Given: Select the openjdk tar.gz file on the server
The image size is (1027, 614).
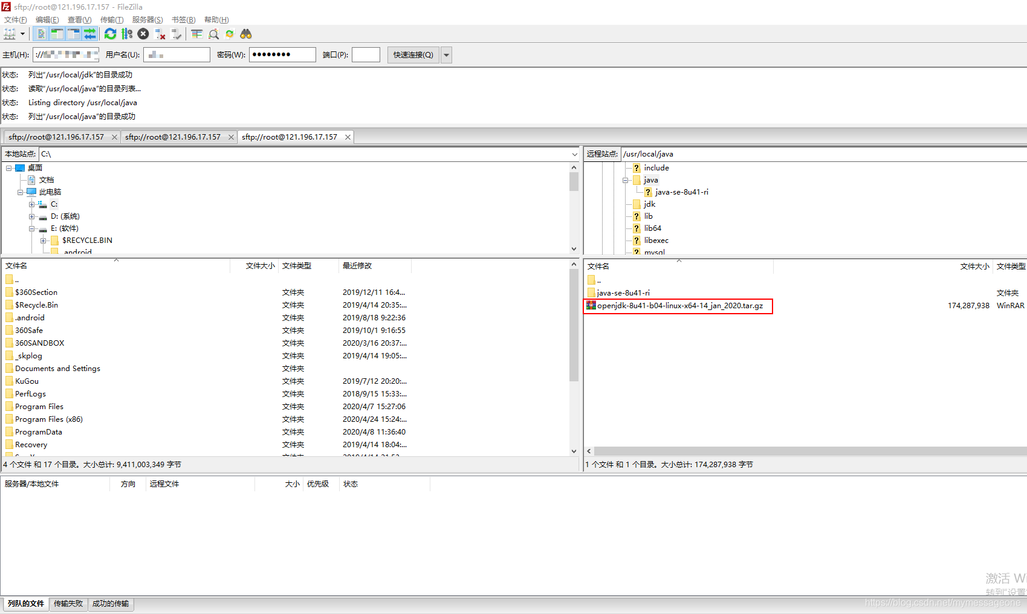Looking at the screenshot, I should tap(677, 306).
